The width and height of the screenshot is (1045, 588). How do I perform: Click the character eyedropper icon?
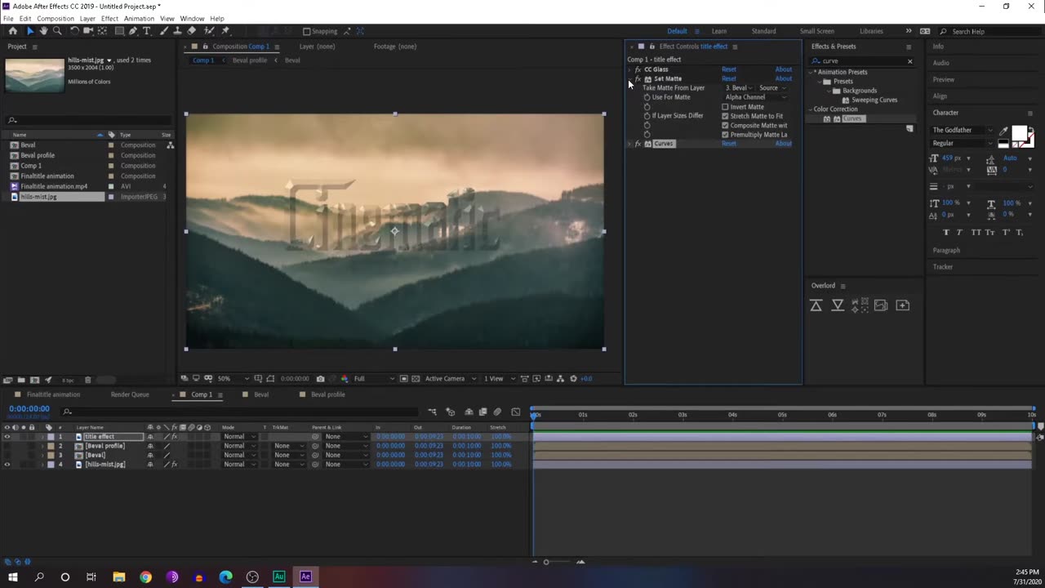[x=1003, y=131]
